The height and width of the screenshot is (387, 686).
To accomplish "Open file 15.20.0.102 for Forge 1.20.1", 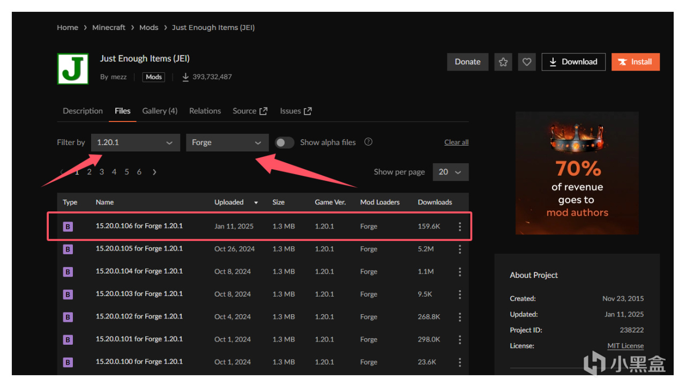I will (139, 316).
